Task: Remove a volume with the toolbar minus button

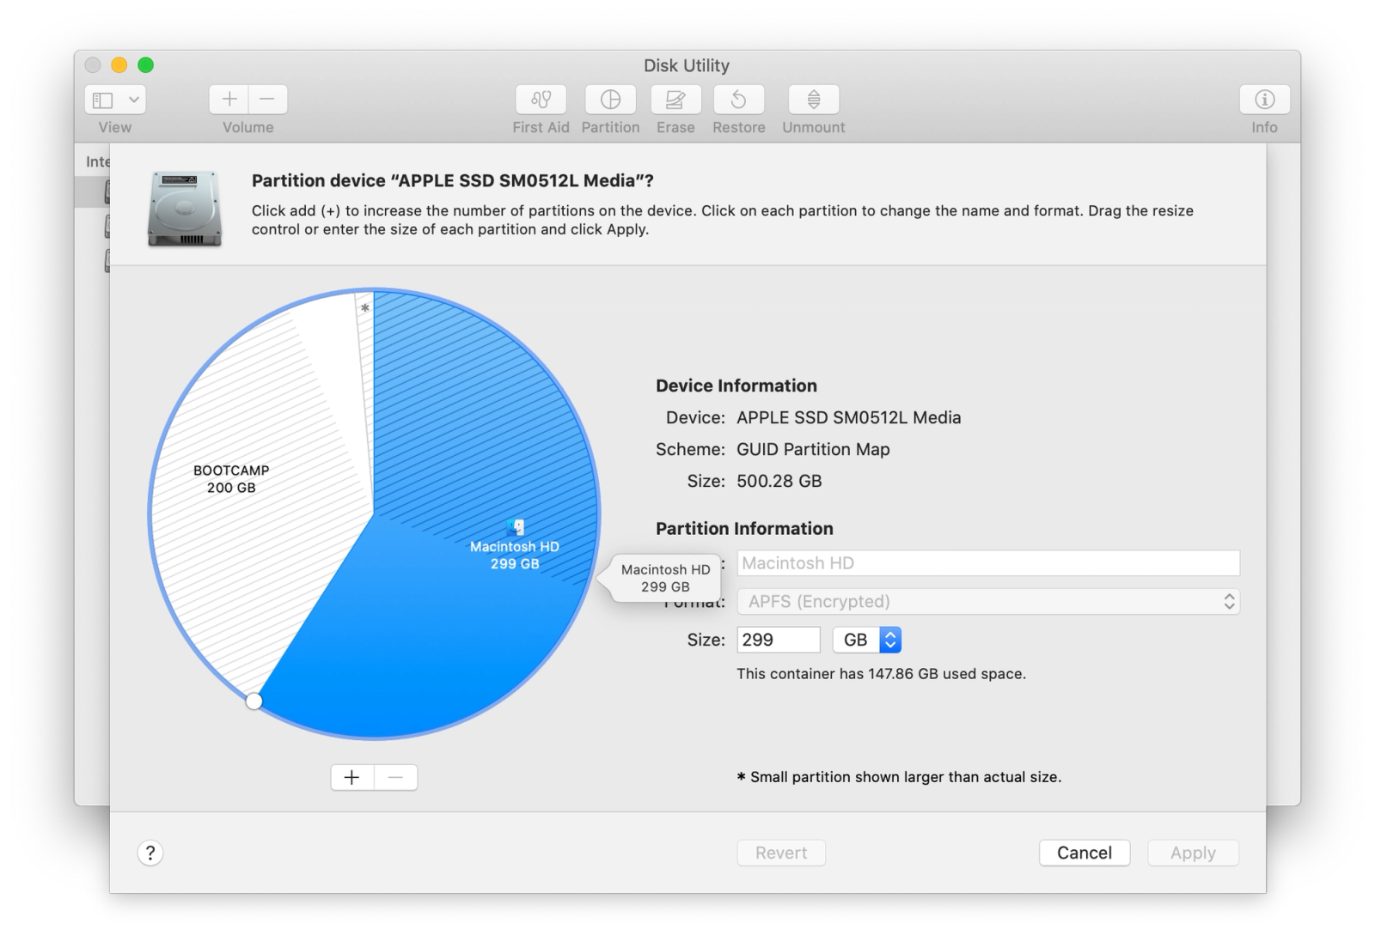Action: [268, 100]
